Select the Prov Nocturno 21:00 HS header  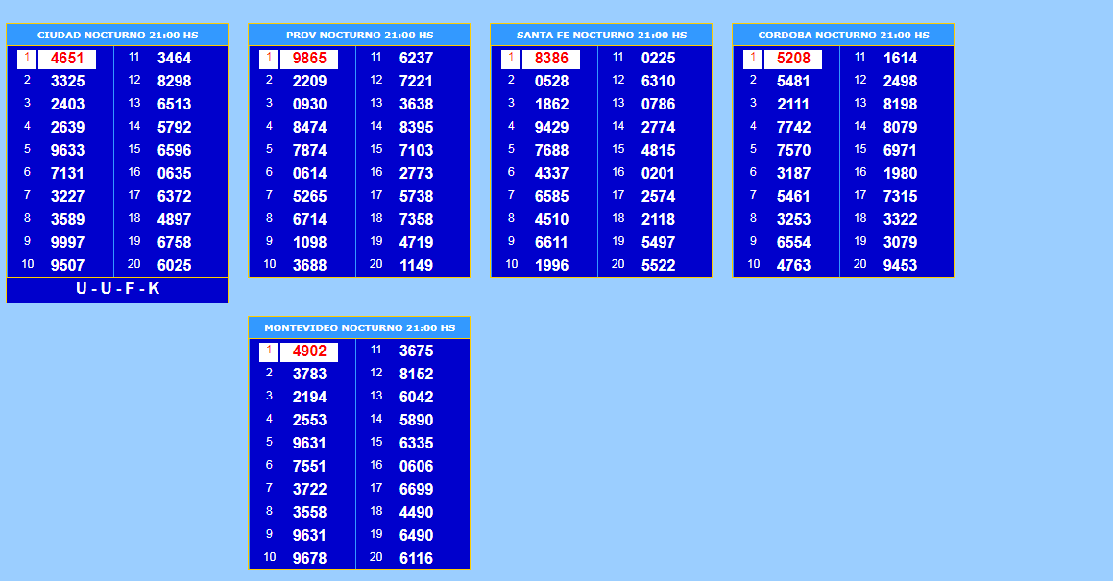(359, 35)
